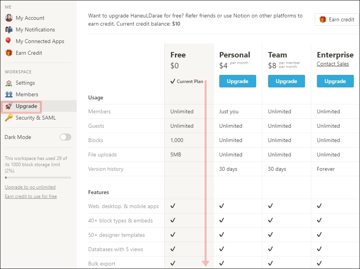Click the Current Plan label under Free

(x=187, y=82)
